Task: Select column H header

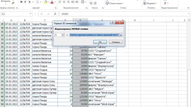Action: coord(135,20)
